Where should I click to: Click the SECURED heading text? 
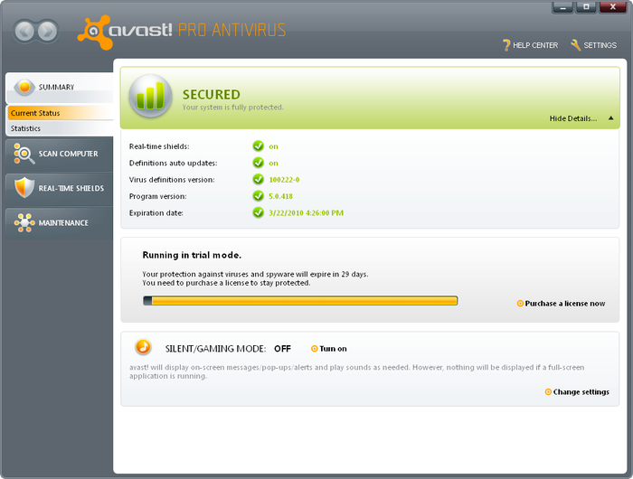point(211,94)
